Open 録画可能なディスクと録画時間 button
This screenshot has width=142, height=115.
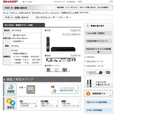click(x=28, y=104)
